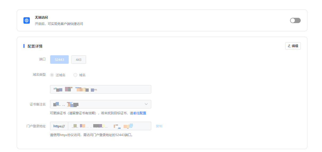Viewport: 322px width, 152px height.
Task: Select port 52443
Action: point(59,60)
